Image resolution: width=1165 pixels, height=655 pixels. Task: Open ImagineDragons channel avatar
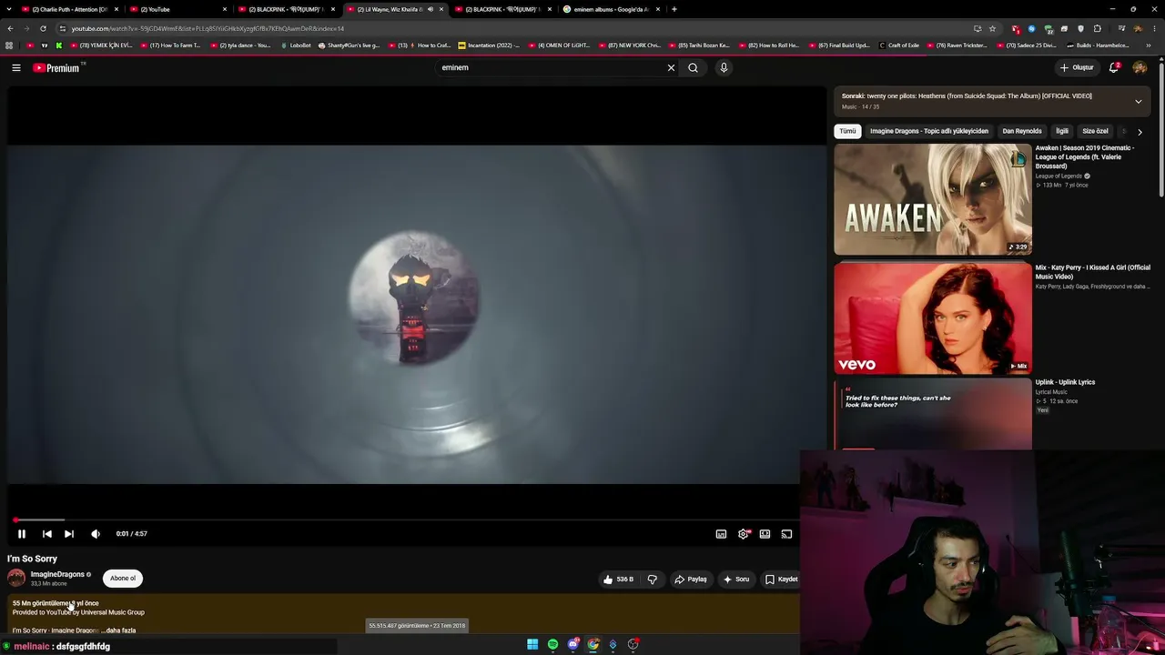click(16, 578)
